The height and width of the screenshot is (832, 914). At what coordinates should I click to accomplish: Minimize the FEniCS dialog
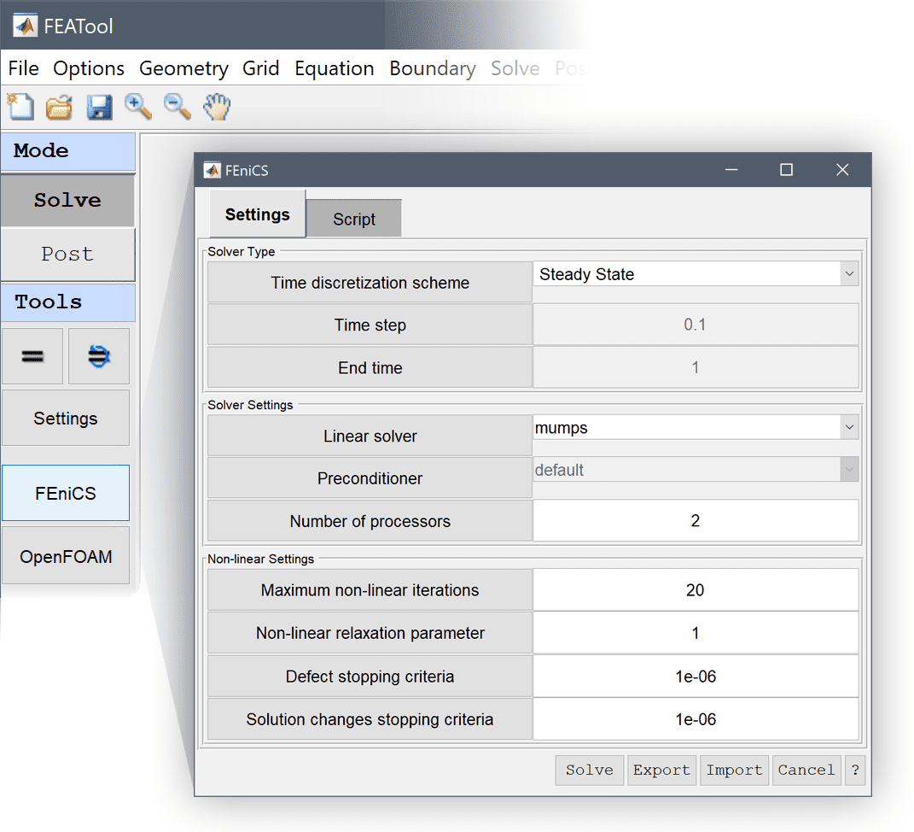(x=731, y=170)
